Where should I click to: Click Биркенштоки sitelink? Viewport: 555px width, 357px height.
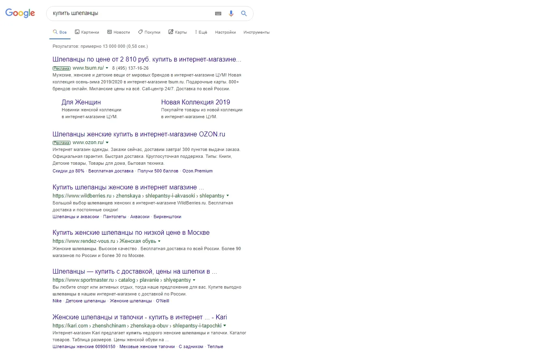[167, 217]
